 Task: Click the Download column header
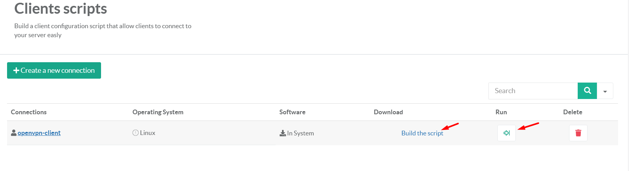coord(388,112)
